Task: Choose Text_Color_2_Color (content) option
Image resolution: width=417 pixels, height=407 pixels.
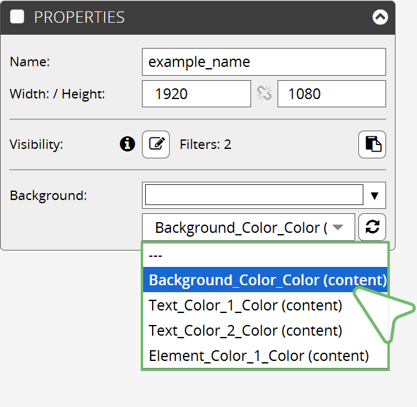Action: pos(265,330)
